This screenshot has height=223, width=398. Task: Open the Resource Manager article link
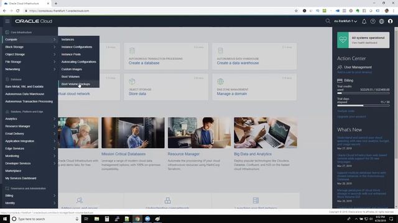(183, 154)
